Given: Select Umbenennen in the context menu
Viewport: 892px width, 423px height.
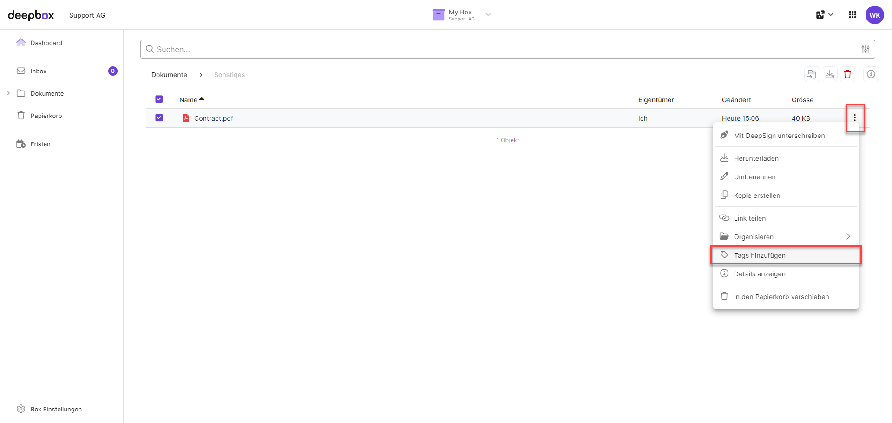Looking at the screenshot, I should point(786,177).
